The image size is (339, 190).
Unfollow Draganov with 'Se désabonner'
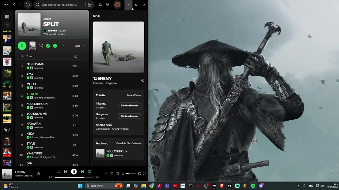click(x=130, y=116)
